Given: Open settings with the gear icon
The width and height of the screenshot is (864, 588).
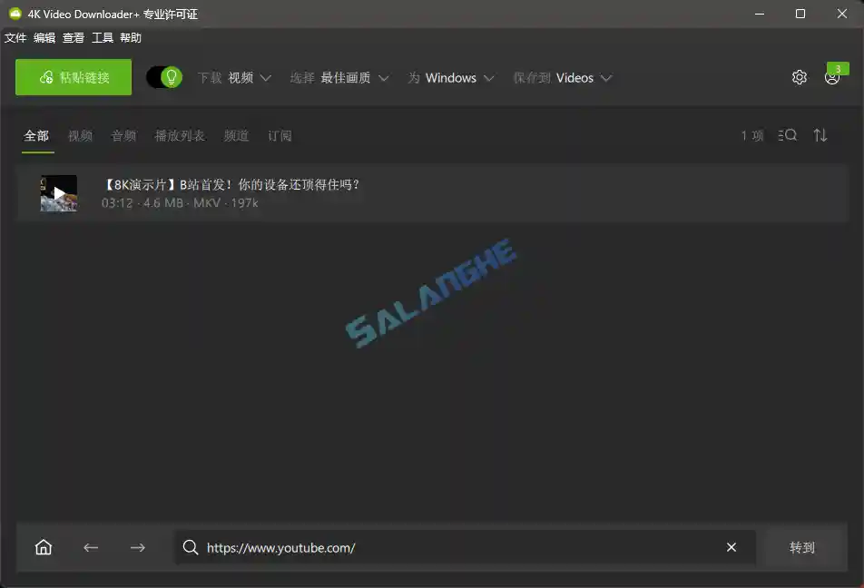Looking at the screenshot, I should 800,77.
